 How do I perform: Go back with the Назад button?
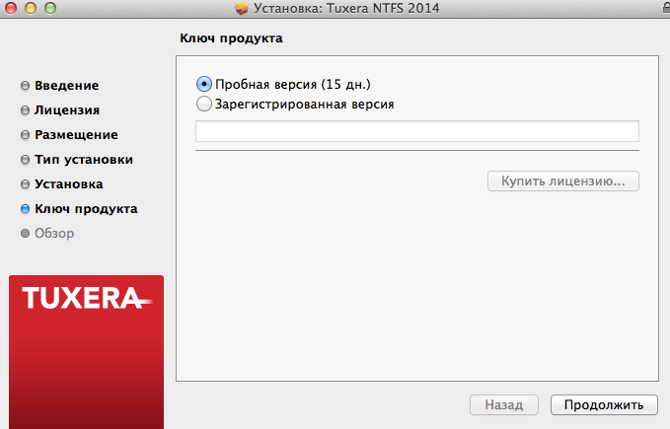[x=504, y=404]
